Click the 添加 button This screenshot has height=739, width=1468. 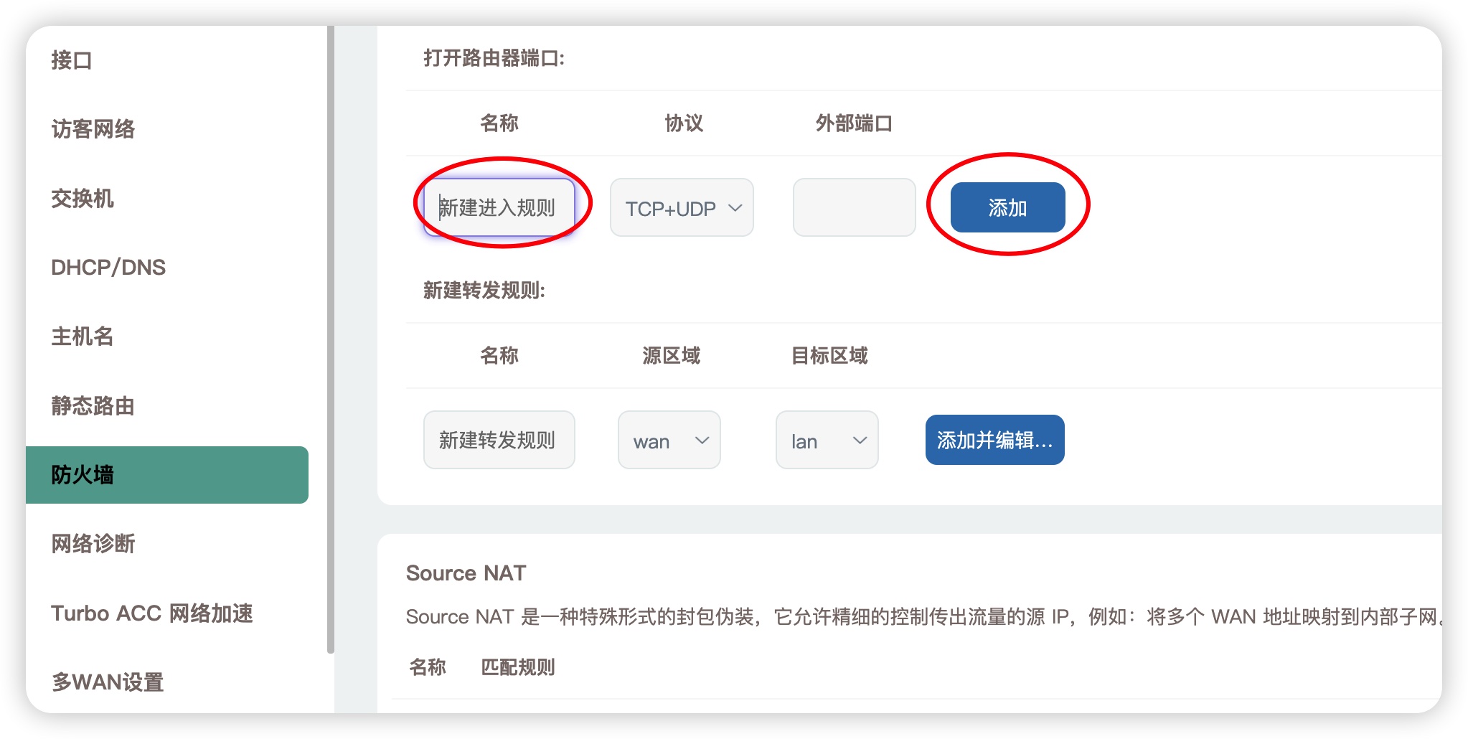pos(1007,207)
